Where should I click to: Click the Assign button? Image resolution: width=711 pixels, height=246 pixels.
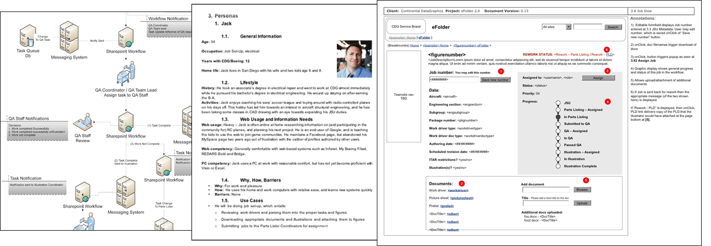pos(599,78)
